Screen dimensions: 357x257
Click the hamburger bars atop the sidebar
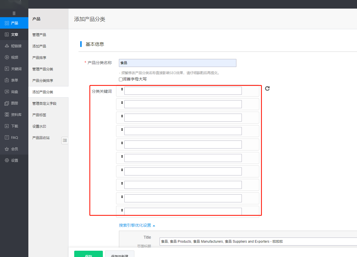(14, 13)
